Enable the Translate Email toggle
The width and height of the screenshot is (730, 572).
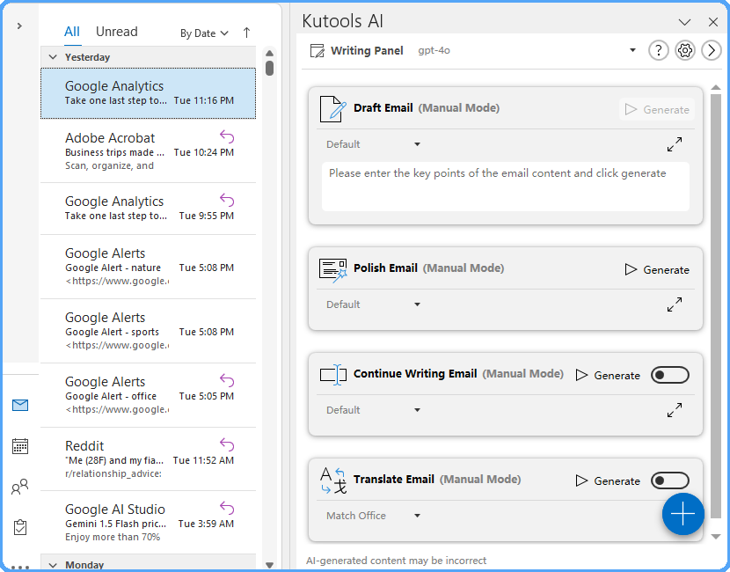(670, 480)
